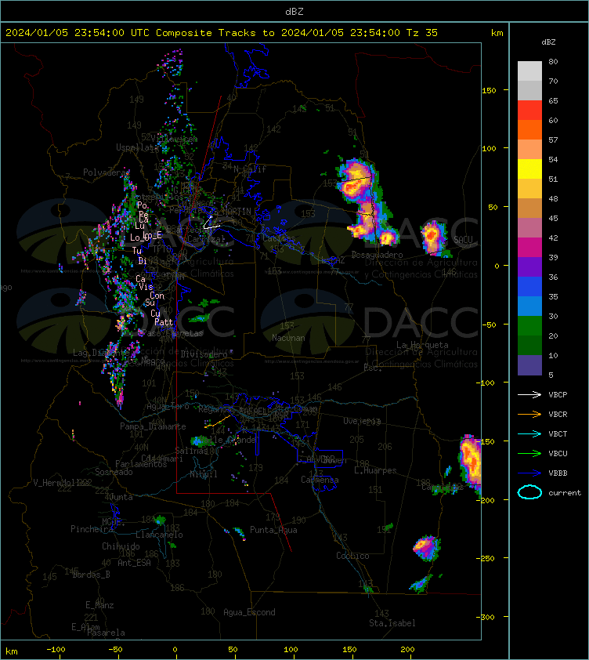Click the 'Nacunan' map label
The image size is (589, 660).
point(288,338)
